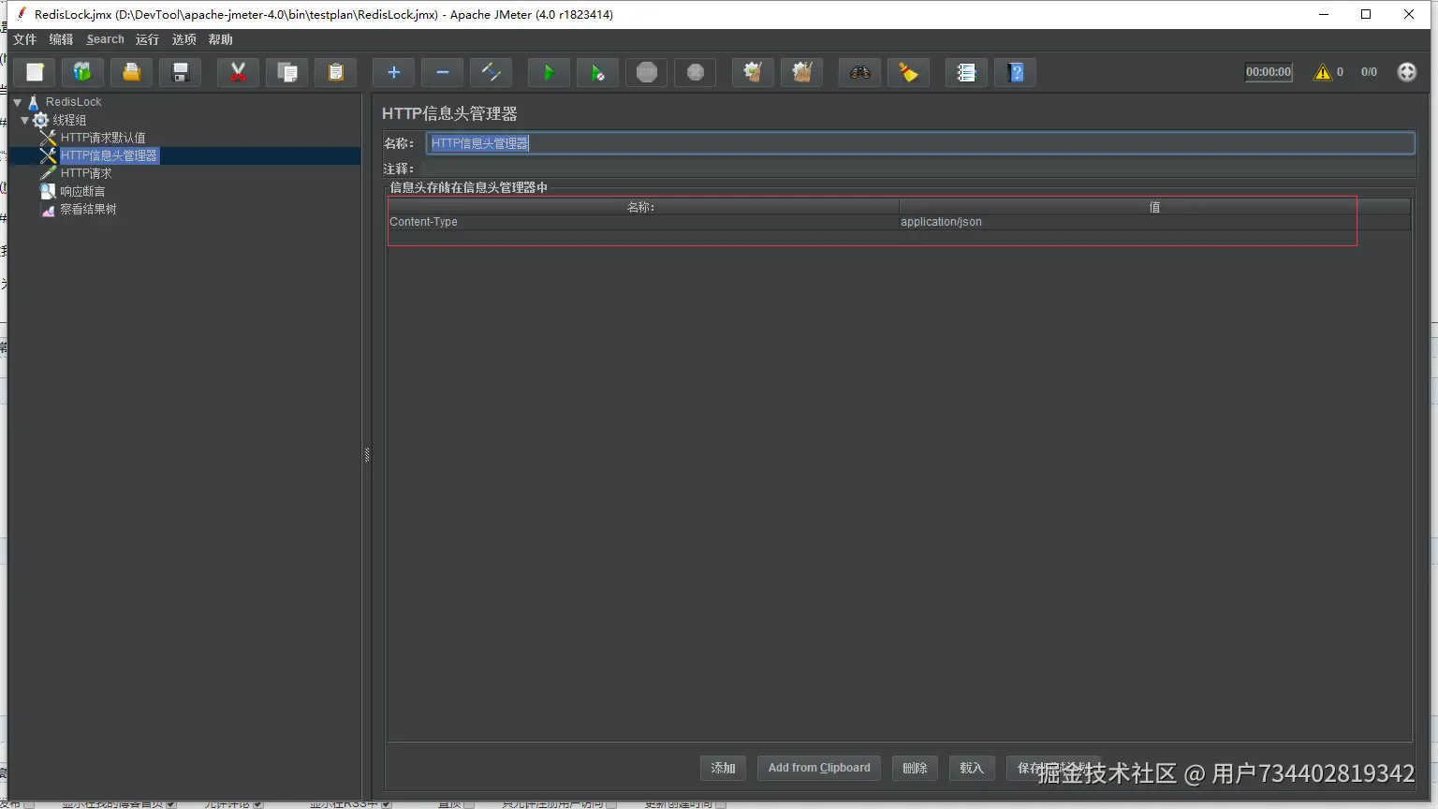Copy the selected element toolbar icon

tap(287, 72)
